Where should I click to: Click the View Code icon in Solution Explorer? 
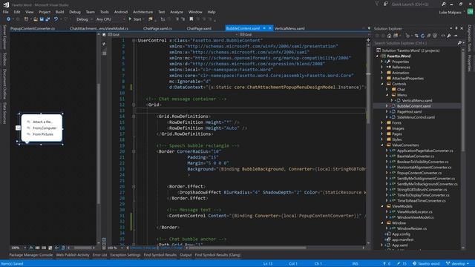coord(443,36)
